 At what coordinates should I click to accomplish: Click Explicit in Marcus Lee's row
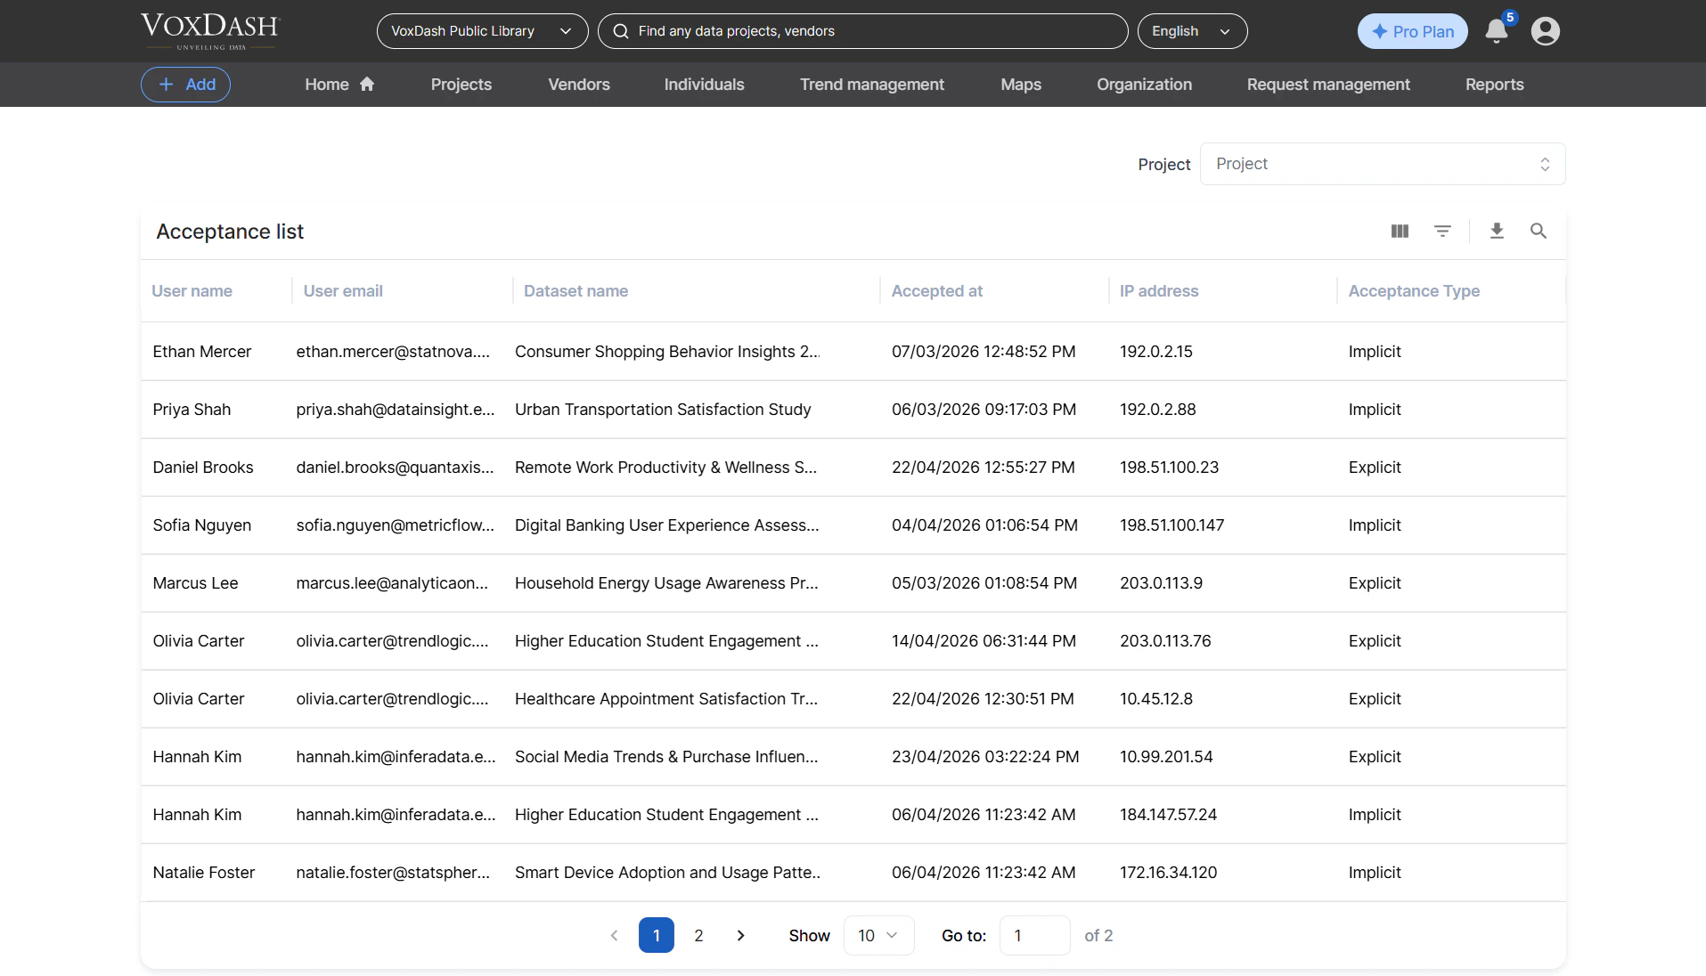[1374, 583]
